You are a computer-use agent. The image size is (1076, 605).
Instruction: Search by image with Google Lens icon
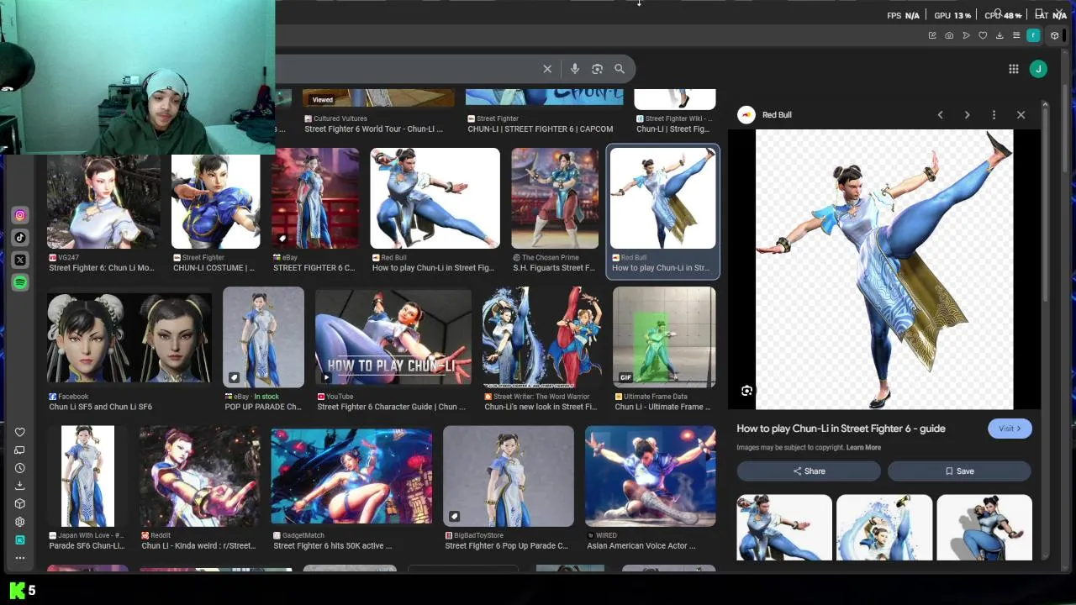(597, 69)
